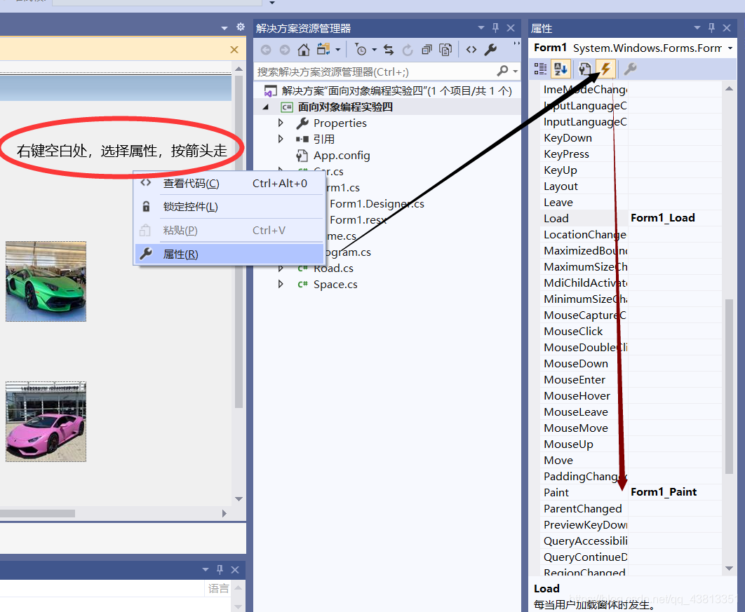Click the Refresh icon in Solution Explorer
The image size is (745, 612).
point(408,50)
